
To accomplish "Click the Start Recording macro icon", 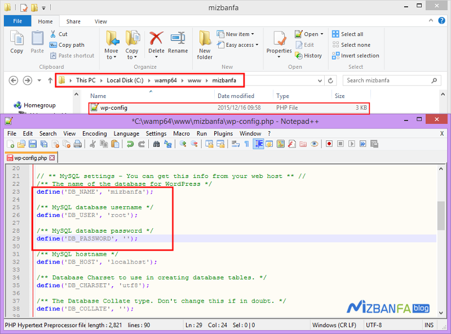I will pyautogui.click(x=329, y=144).
